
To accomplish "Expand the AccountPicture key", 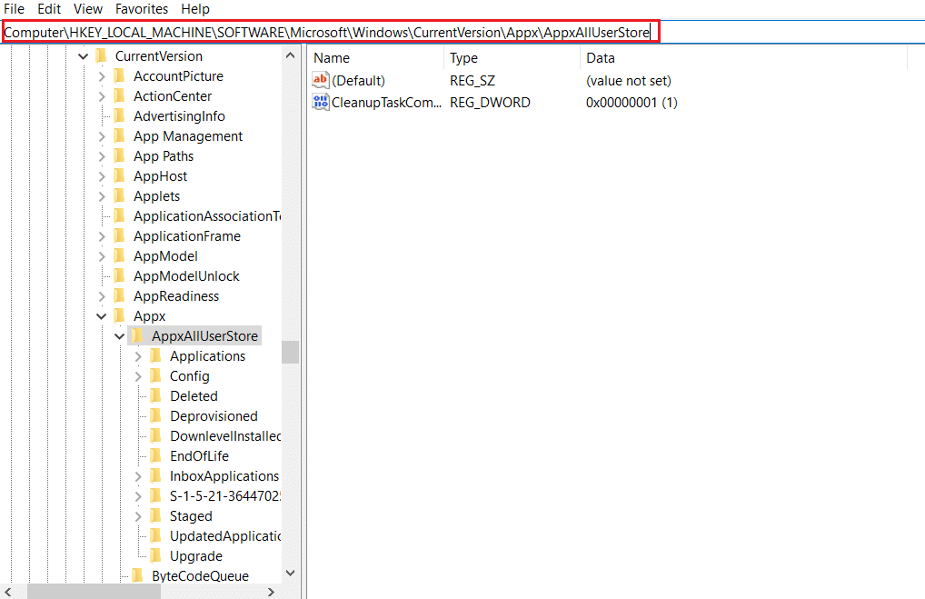I will (102, 76).
